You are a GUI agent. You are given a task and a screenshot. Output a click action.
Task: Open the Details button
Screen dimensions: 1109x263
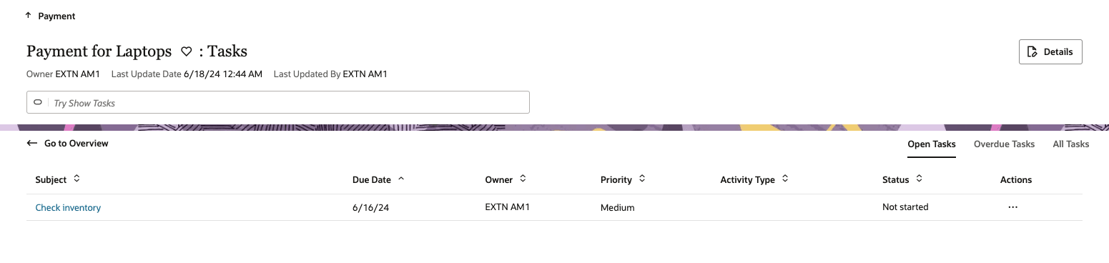pyautogui.click(x=1050, y=51)
